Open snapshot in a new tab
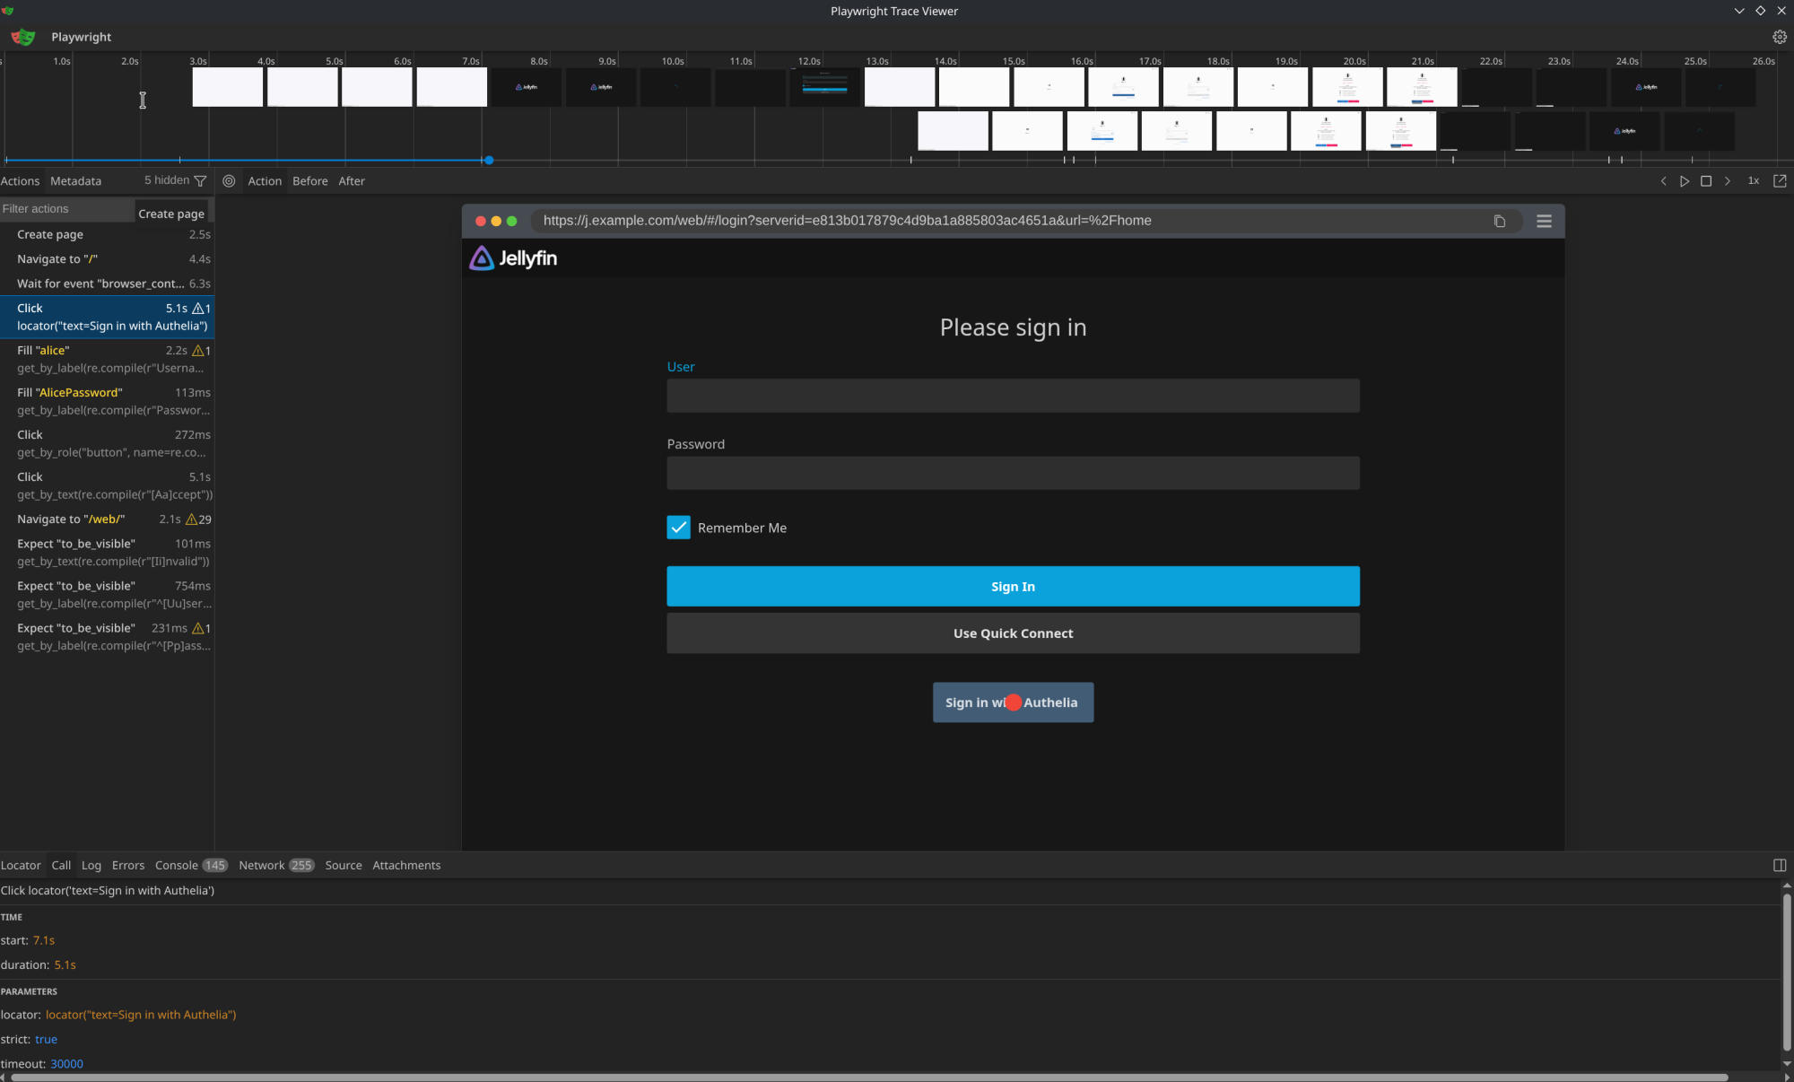This screenshot has height=1082, width=1794. point(1780,181)
